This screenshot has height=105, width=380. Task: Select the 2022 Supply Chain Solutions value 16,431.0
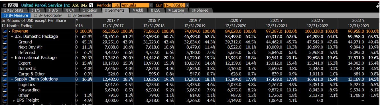click(315, 79)
